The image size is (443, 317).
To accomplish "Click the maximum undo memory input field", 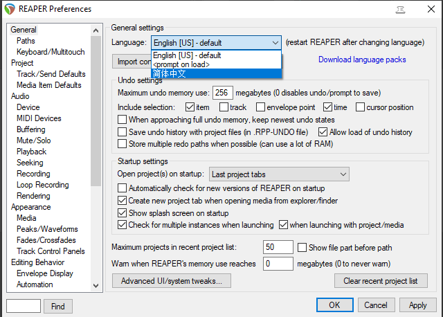I will click(x=223, y=93).
